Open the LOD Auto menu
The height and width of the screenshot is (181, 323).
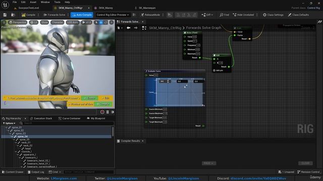tap(73, 22)
